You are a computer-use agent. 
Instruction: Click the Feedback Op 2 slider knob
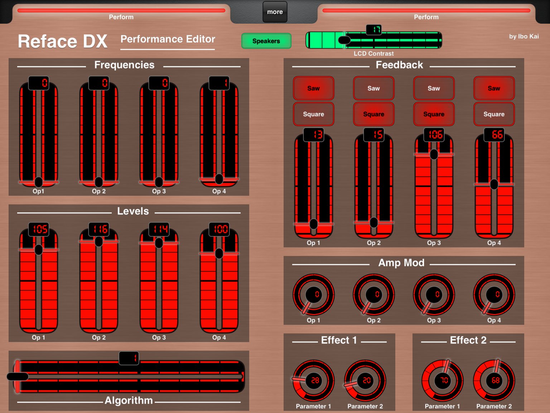point(374,223)
